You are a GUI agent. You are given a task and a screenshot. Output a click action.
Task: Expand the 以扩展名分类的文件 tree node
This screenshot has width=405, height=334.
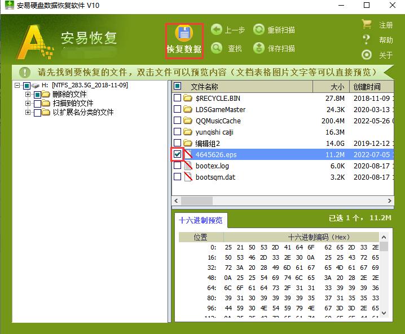(28, 113)
